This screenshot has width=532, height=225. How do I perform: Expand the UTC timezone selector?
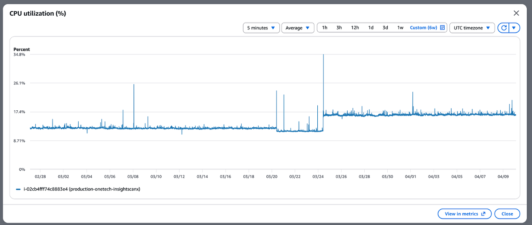[x=472, y=28]
